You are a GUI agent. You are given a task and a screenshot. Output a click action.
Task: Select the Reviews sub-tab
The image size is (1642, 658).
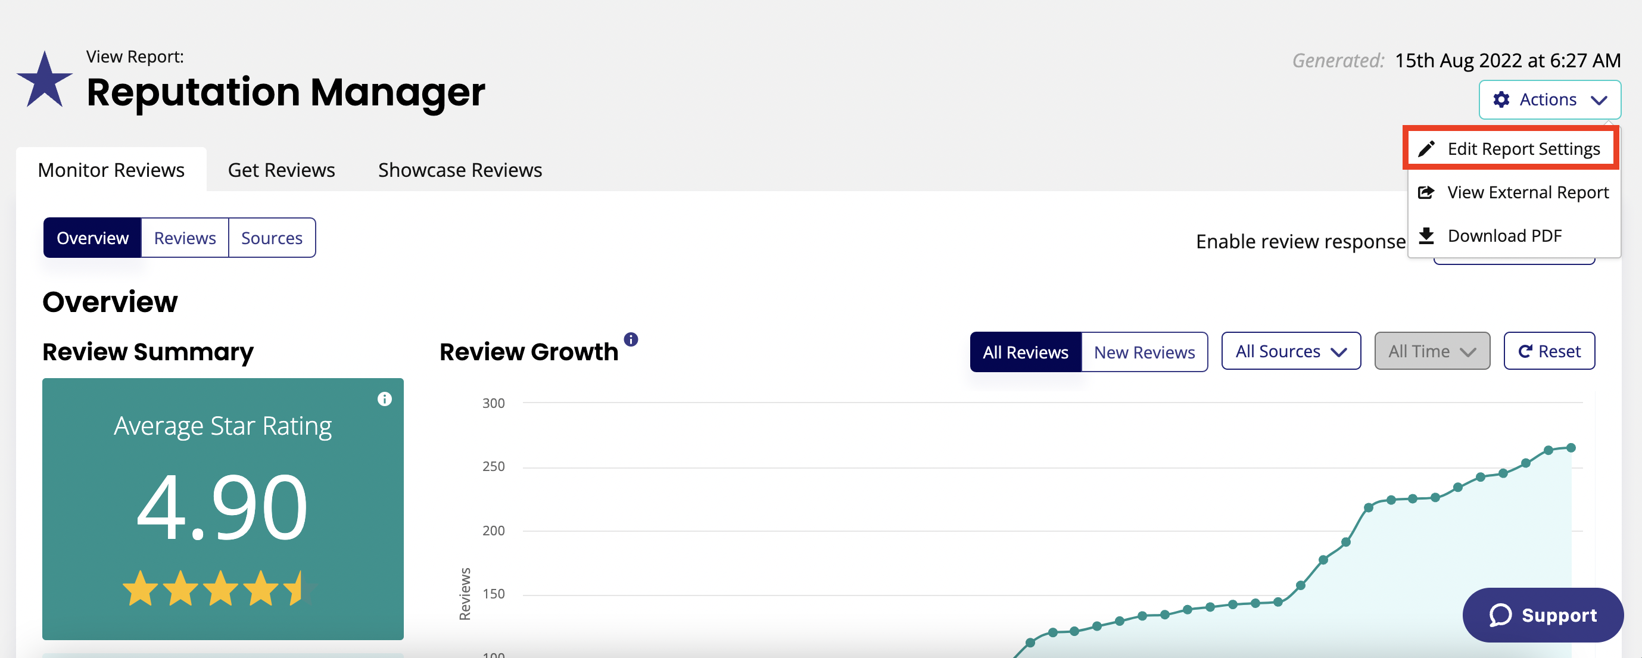185,238
